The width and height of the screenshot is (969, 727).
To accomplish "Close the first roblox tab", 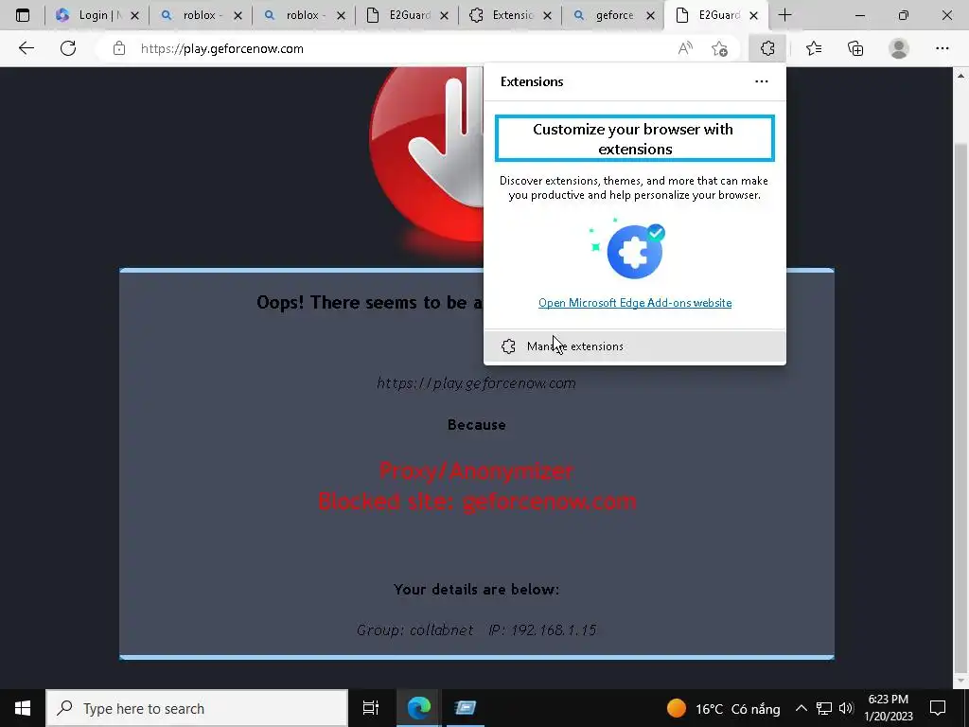I will pyautogui.click(x=238, y=16).
